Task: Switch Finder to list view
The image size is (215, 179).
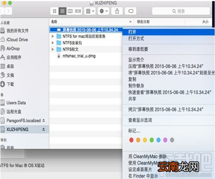Action: coord(62,11)
